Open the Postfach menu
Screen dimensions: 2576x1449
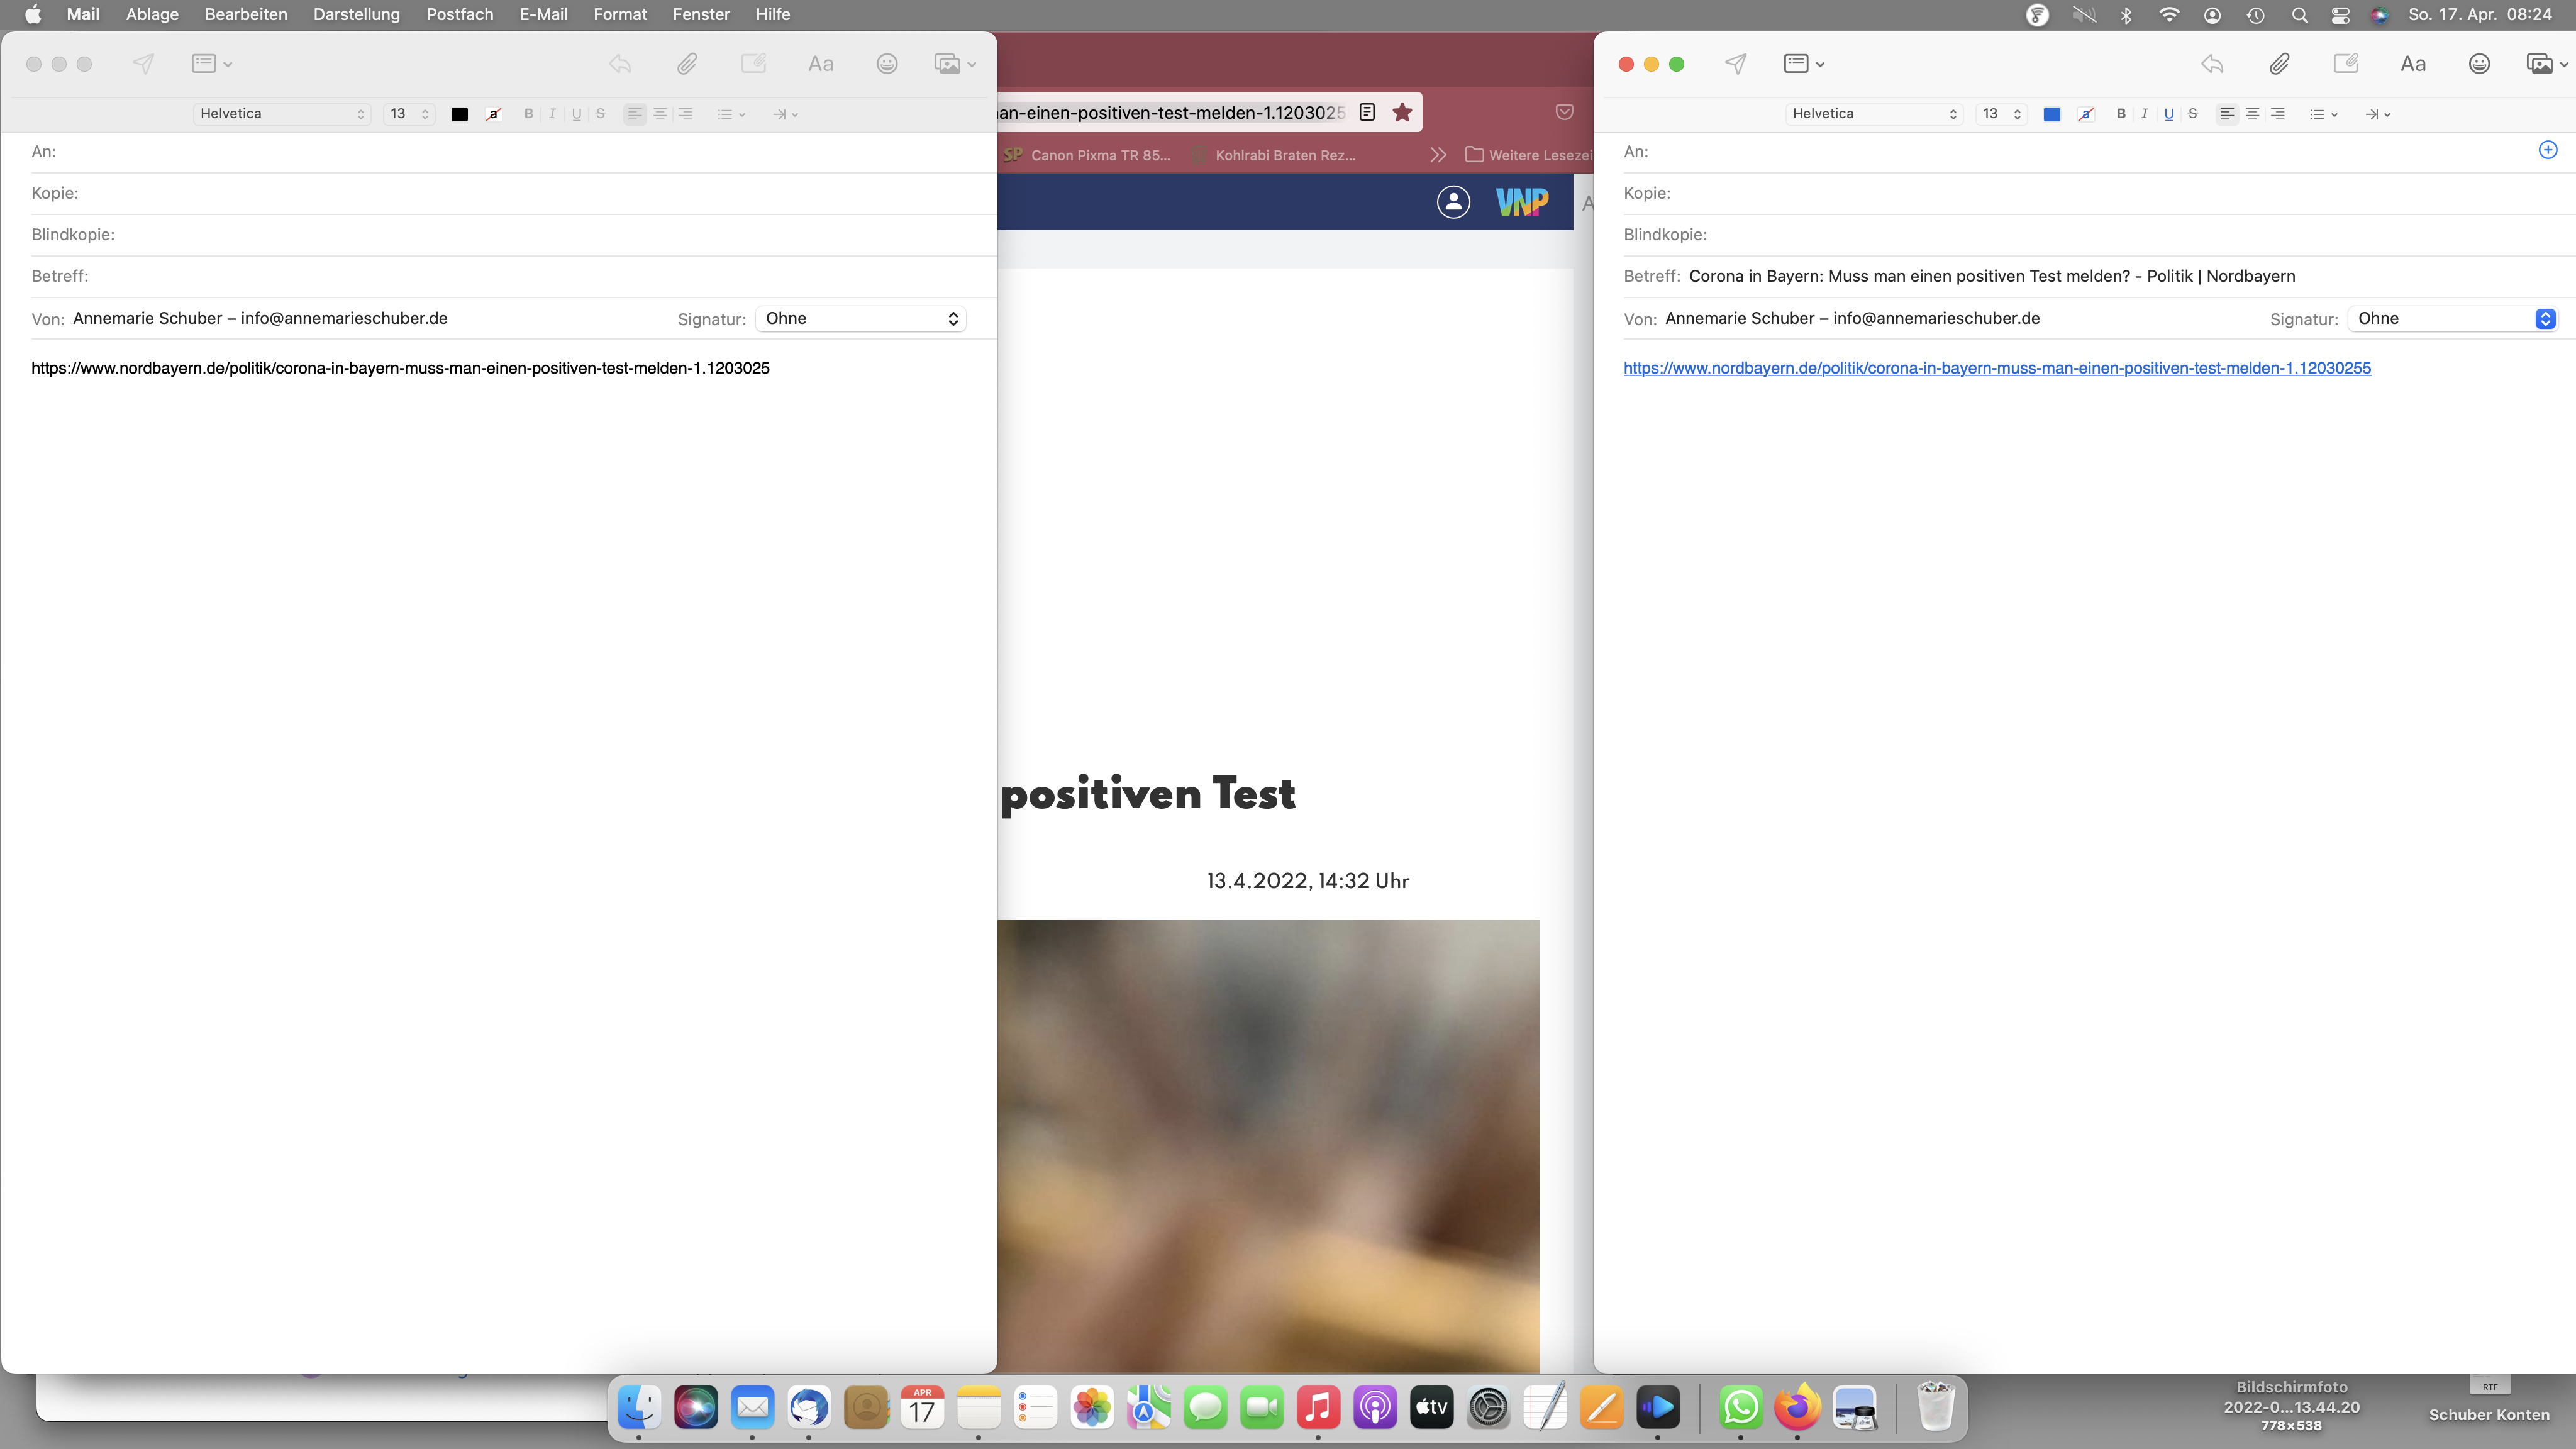tap(459, 14)
